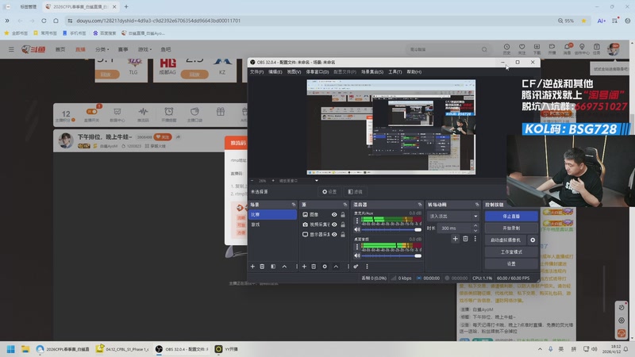
Task: Expand the Douyu category dropdown in nav
Action: (x=102, y=49)
